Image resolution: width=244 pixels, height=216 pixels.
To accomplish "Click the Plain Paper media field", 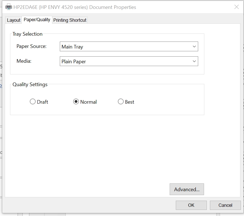I will click(125, 61).
